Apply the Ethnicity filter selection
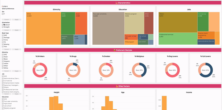Image resolution: width=222 pixels, height=110 pixels. 17,71
